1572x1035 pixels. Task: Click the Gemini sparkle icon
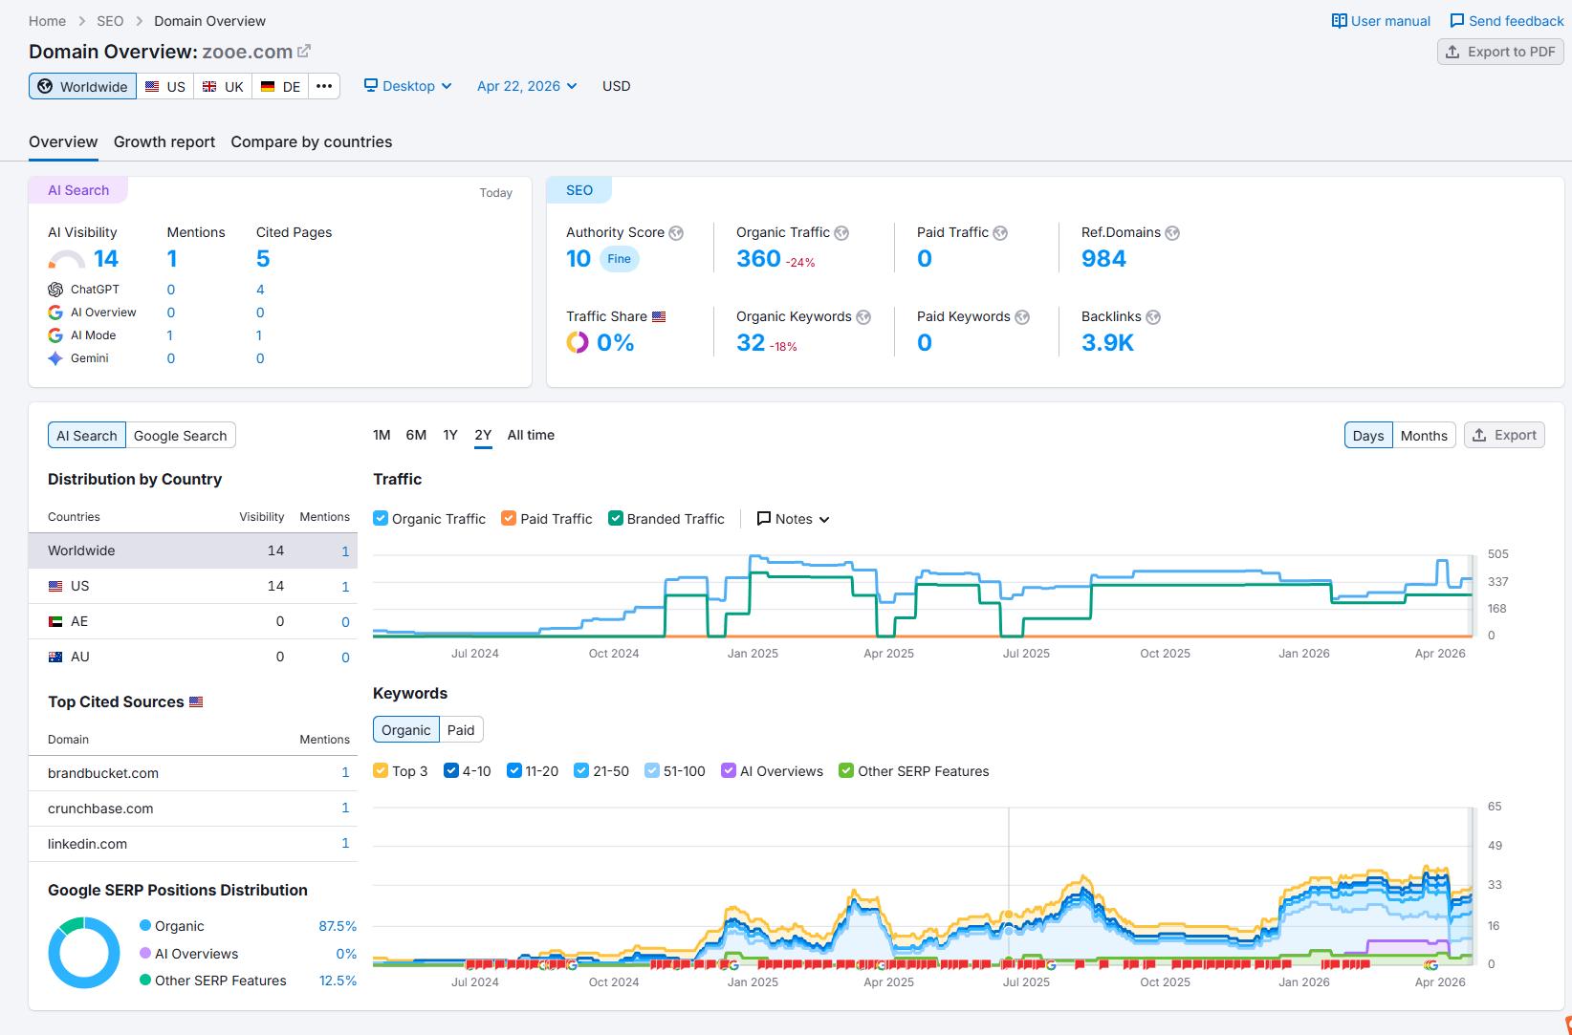[x=55, y=358]
